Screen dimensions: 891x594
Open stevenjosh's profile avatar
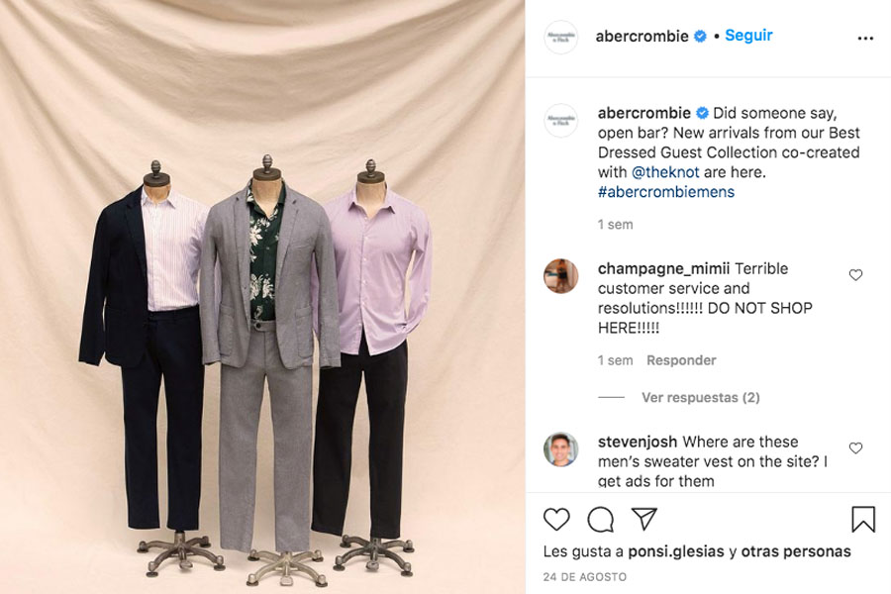(561, 449)
